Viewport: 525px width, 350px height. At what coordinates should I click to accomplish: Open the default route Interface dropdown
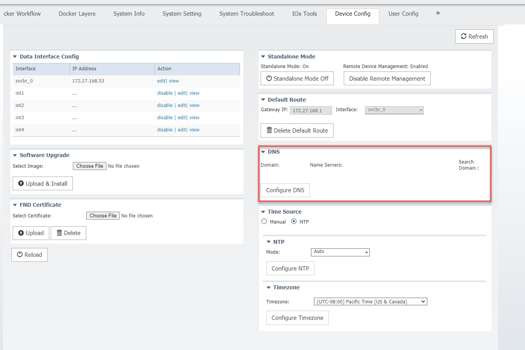pyautogui.click(x=395, y=110)
